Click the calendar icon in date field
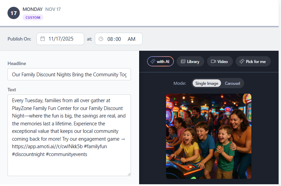The image size is (281, 186). tap(43, 39)
